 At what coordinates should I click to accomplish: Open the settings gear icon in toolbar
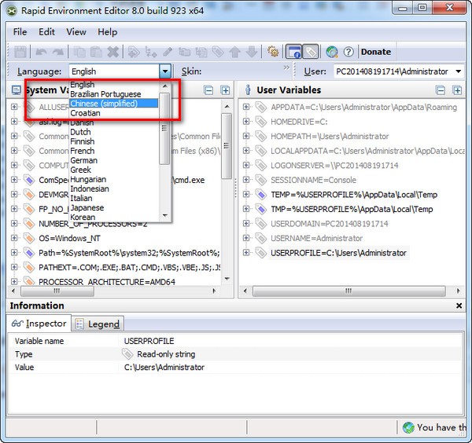[x=273, y=52]
